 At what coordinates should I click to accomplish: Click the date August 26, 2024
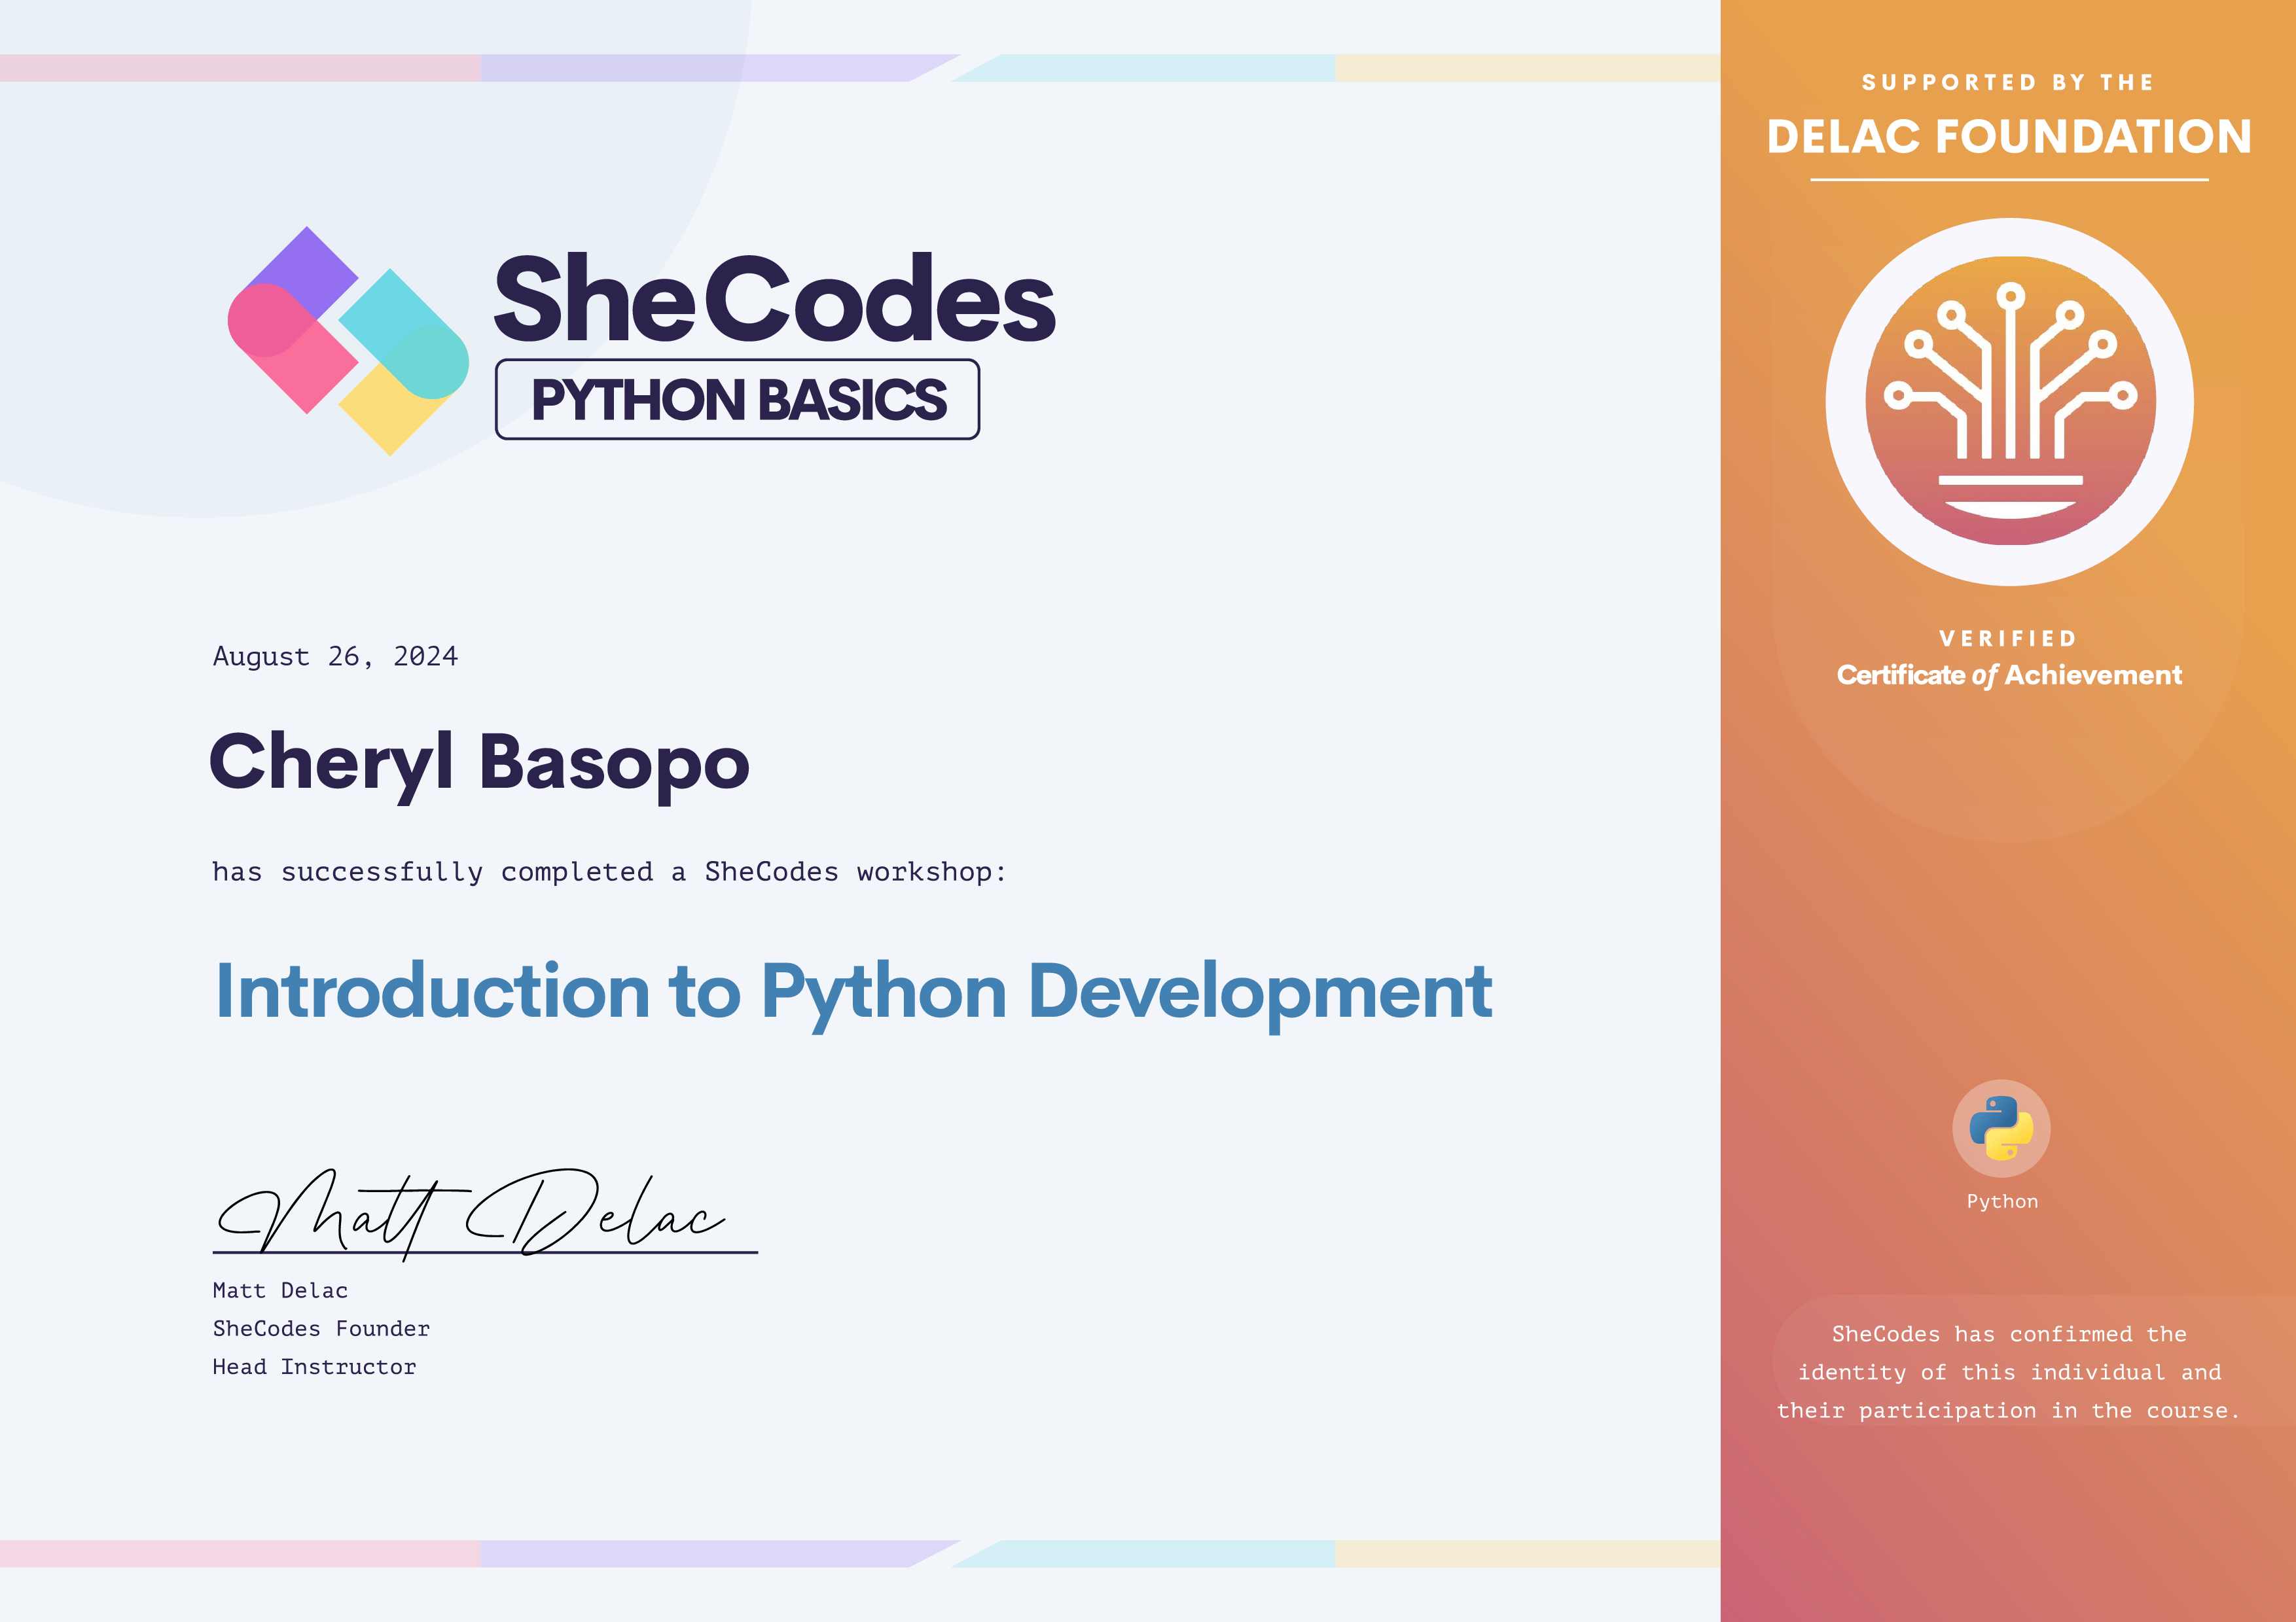pos(335,657)
